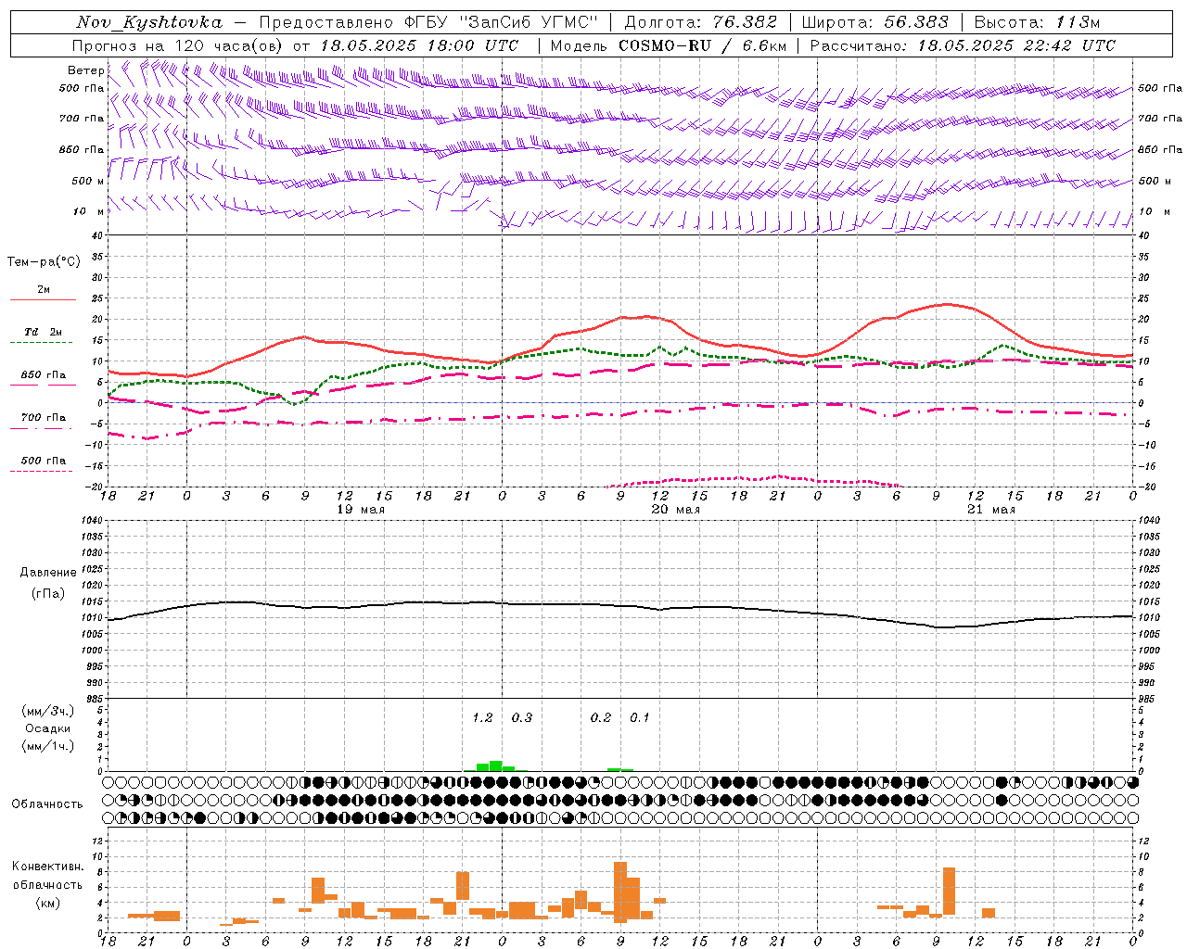The width and height of the screenshot is (1187, 949).
Task: Click the '20 мая' date label under temperature chart
Action: point(676,510)
